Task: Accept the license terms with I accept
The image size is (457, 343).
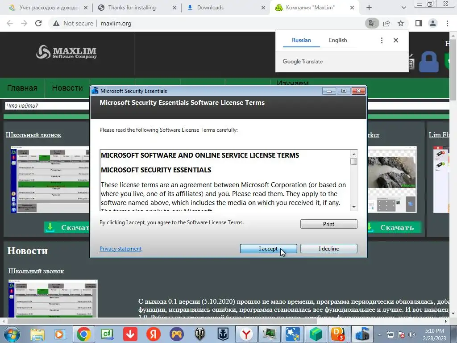Action: (x=268, y=248)
